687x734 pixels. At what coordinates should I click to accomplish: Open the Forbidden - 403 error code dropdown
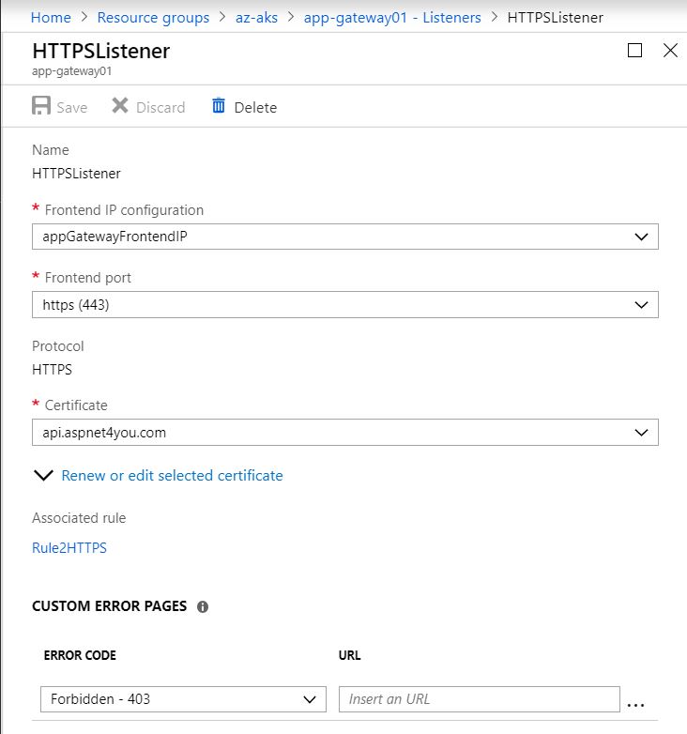click(183, 699)
